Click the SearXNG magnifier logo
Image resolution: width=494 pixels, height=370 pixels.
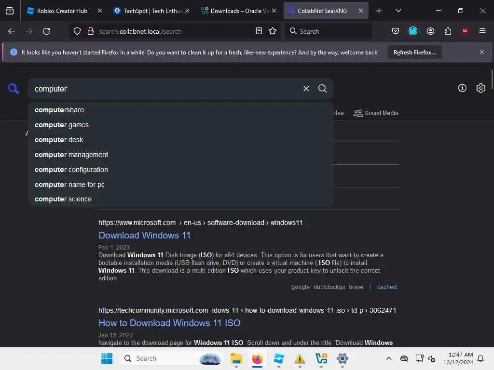pos(14,89)
